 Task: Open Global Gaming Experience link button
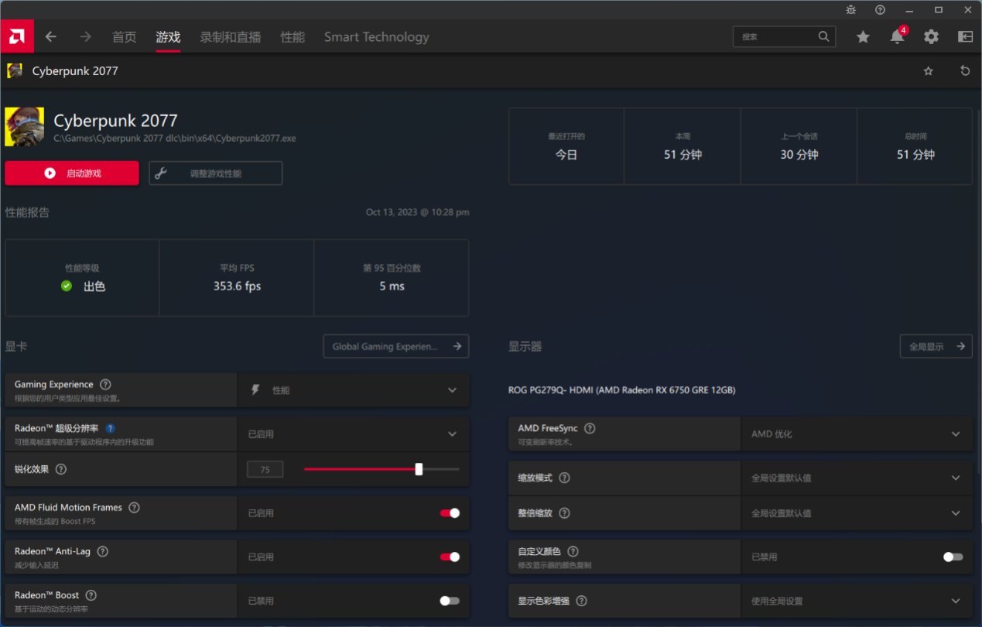pyautogui.click(x=396, y=346)
